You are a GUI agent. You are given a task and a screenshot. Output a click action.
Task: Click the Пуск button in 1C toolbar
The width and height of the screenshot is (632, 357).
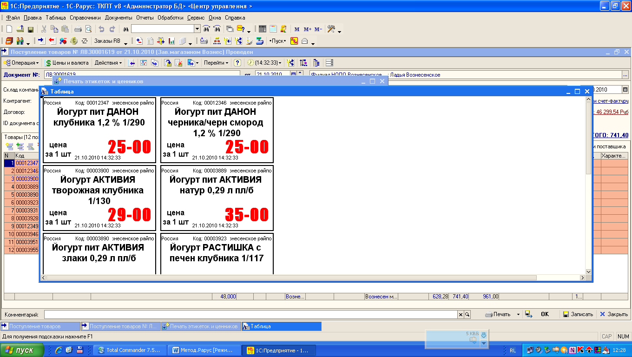coord(278,41)
